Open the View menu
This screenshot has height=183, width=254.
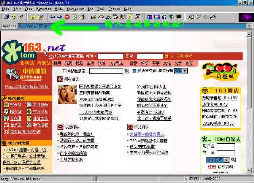[x=29, y=9]
